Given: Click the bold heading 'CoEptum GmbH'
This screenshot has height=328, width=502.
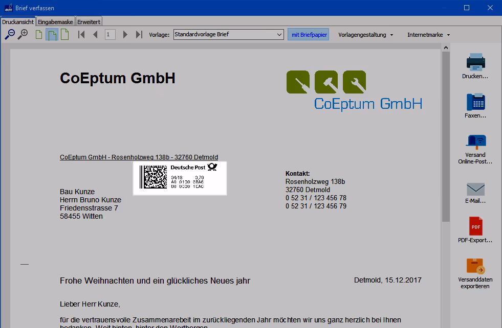Looking at the screenshot, I should click(x=118, y=78).
